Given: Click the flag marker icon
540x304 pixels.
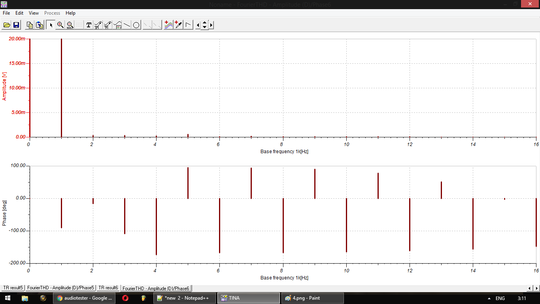Looking at the screenshot, I should tap(188, 25).
